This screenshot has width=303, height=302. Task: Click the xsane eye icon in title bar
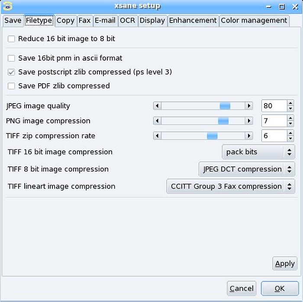(x=7, y=6)
